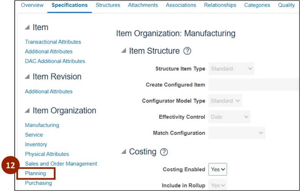Open the Structure Item Type dropdown
This screenshot has height=191, width=300.
[231, 69]
